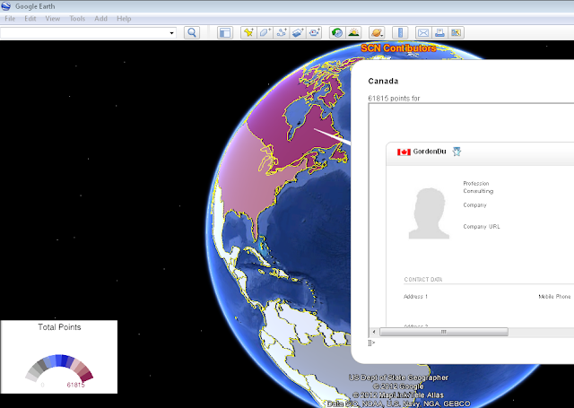Open the Add menu
Image resolution: width=574 pixels, height=408 pixels.
coord(101,19)
